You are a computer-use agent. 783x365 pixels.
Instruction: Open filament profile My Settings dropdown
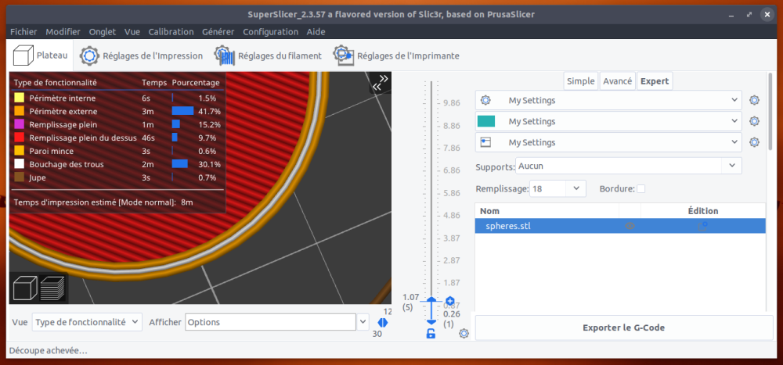point(608,121)
